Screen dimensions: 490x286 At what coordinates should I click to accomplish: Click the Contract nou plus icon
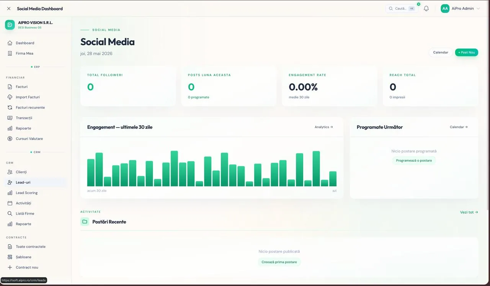pyautogui.click(x=10, y=267)
